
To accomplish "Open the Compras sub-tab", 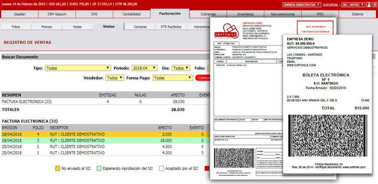I will tap(140, 27).
